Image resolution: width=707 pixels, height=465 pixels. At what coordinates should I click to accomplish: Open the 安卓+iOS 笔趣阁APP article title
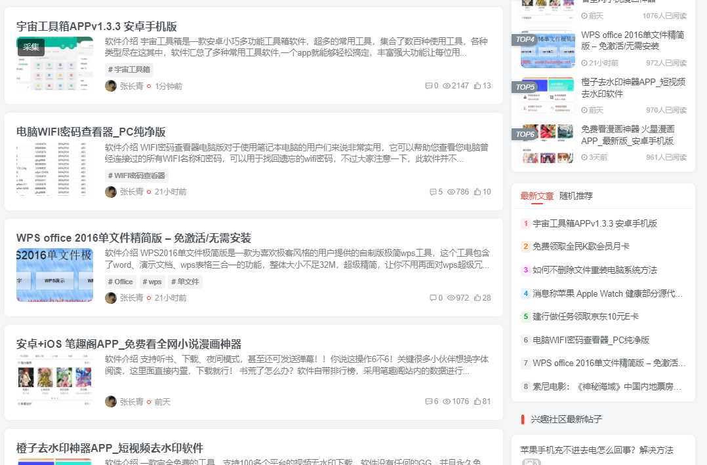coord(129,344)
